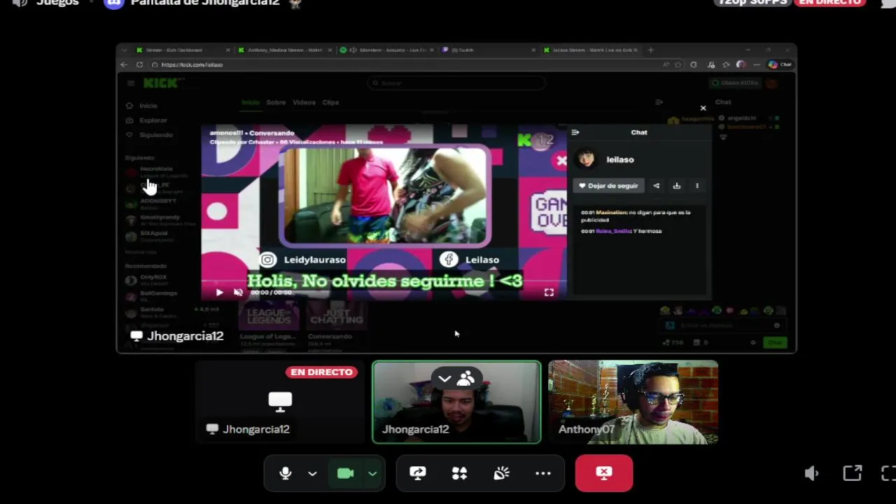Open the soundboard icon

pyautogui.click(x=501, y=474)
